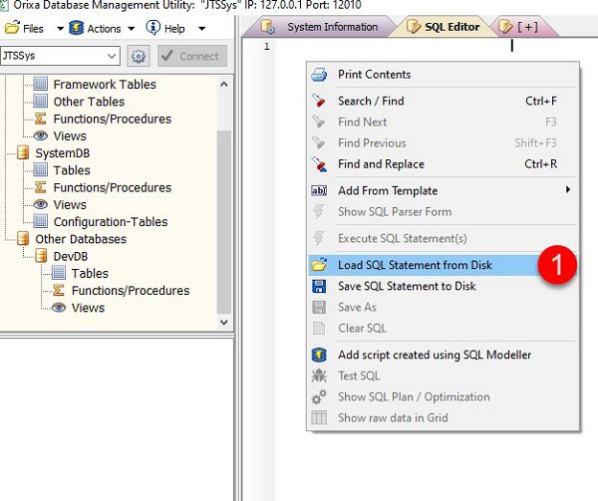Click the DevDB database icon
This screenshot has height=501, width=598.
(x=41, y=256)
